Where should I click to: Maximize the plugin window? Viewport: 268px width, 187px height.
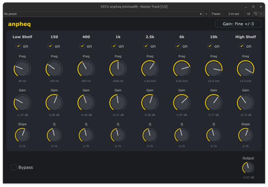(253, 7)
